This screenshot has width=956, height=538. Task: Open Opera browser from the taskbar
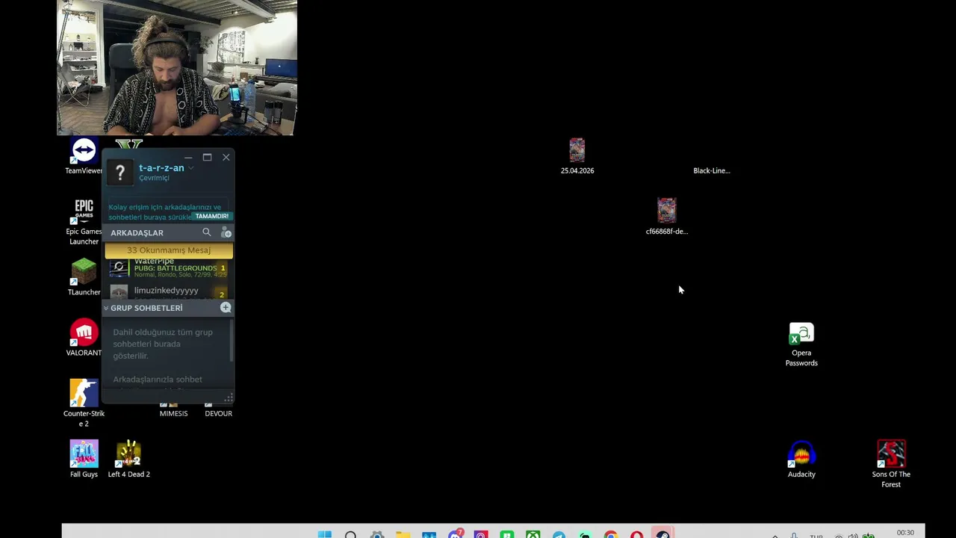(x=637, y=535)
